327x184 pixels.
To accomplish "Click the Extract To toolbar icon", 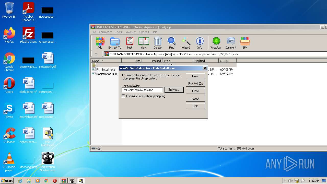I will (115, 43).
